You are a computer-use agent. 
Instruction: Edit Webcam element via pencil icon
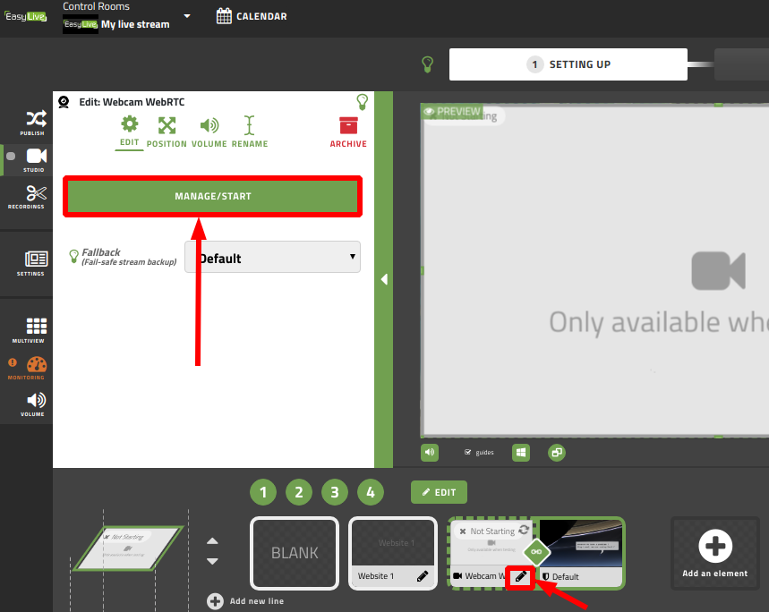(x=521, y=577)
